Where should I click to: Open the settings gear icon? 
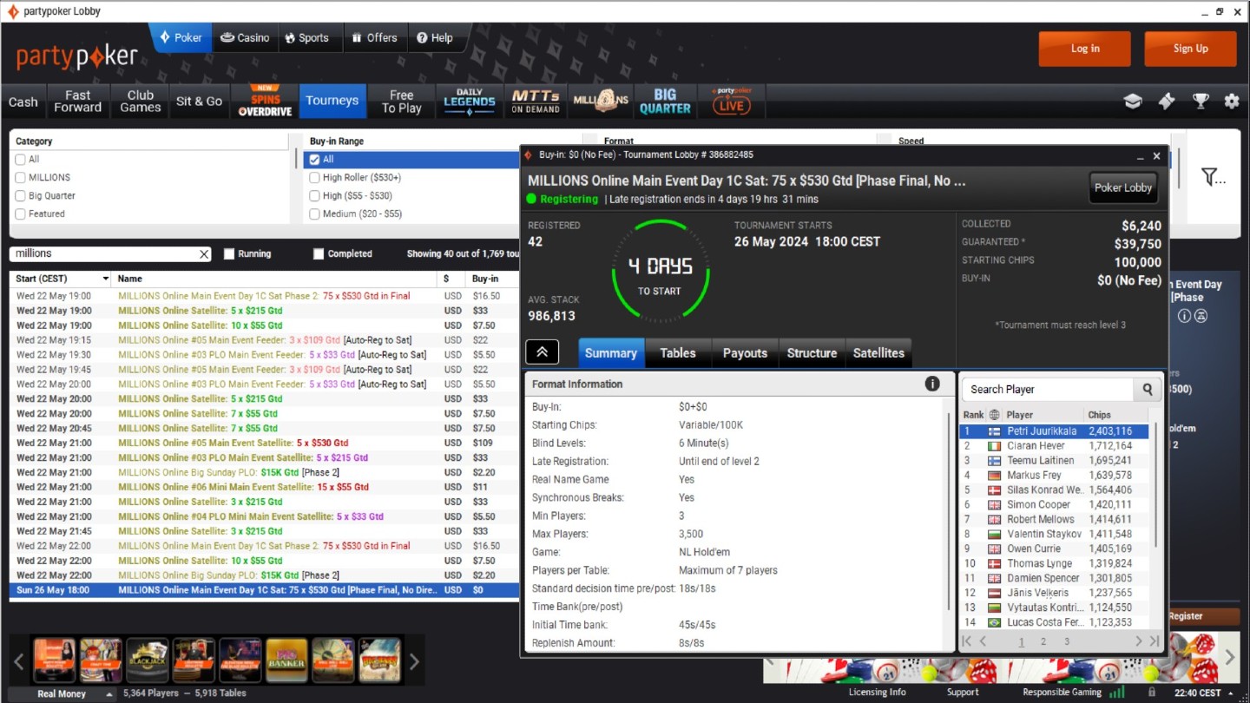click(x=1232, y=102)
